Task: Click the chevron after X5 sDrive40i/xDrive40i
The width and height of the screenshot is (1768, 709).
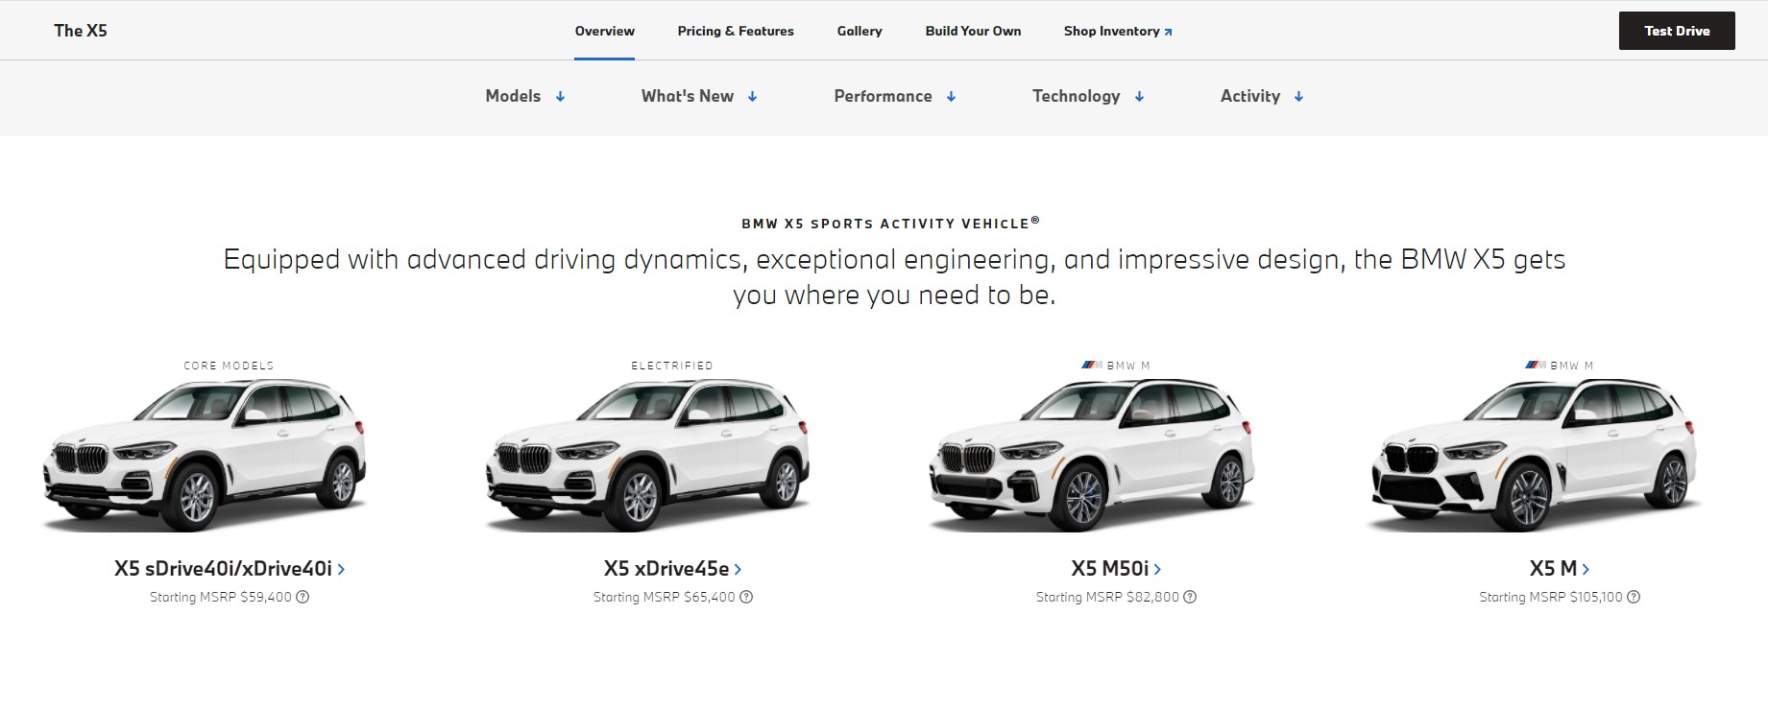Action: click(x=341, y=569)
